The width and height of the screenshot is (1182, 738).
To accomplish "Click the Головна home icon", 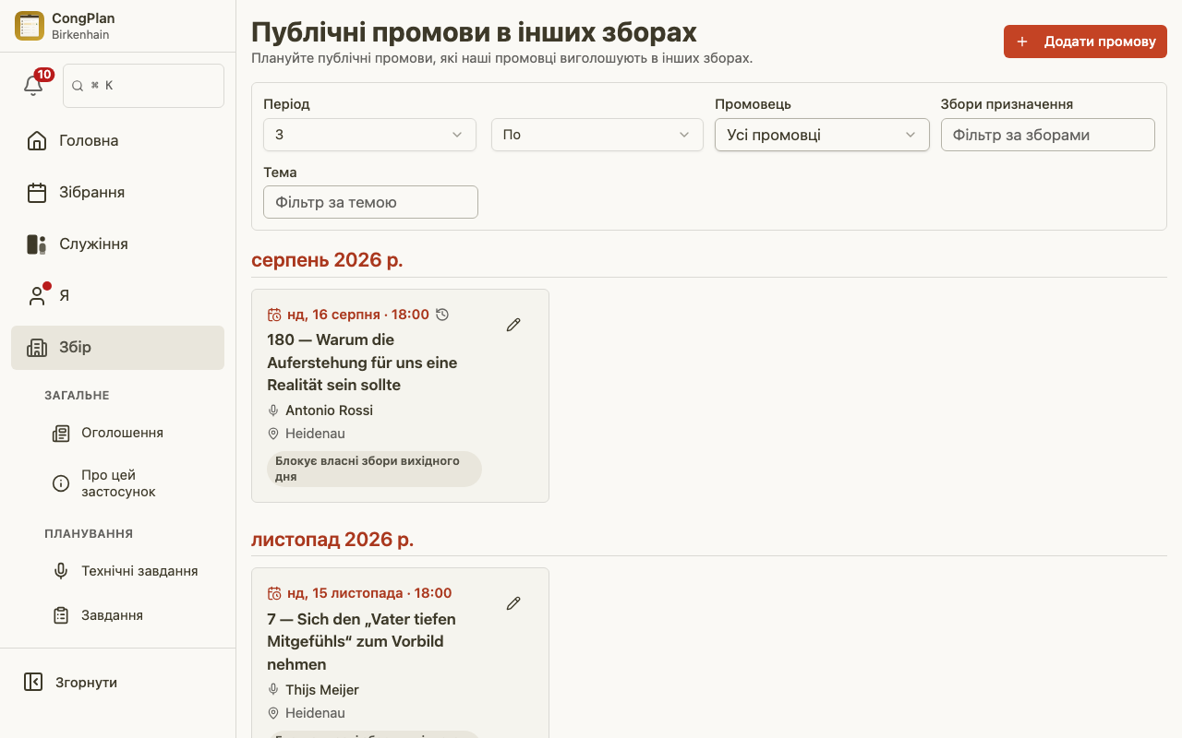I will pos(37,141).
